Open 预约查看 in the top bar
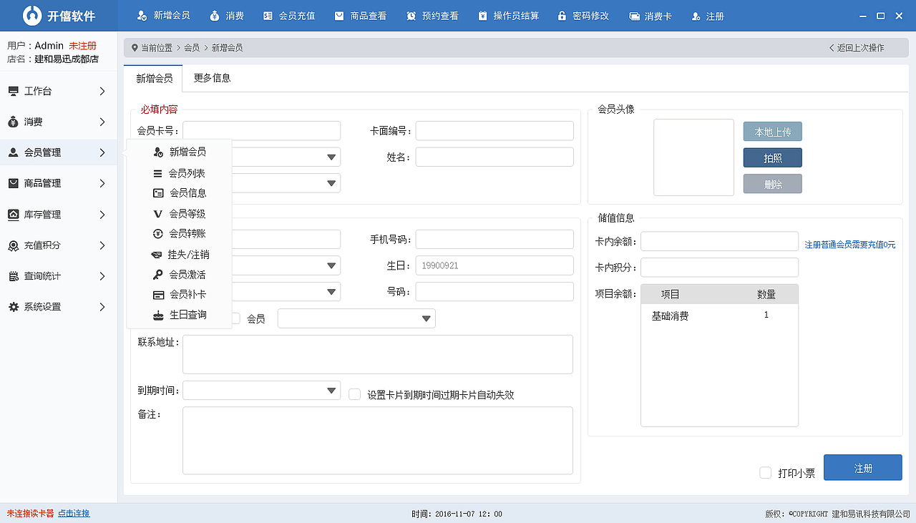This screenshot has width=916, height=523. (432, 15)
